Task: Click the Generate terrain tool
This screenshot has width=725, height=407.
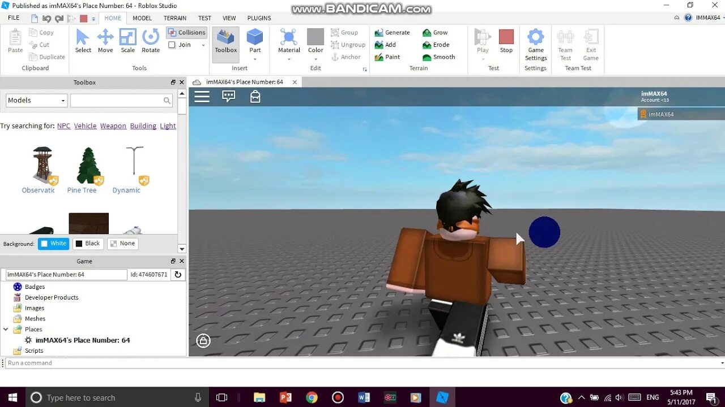Action: pyautogui.click(x=392, y=32)
